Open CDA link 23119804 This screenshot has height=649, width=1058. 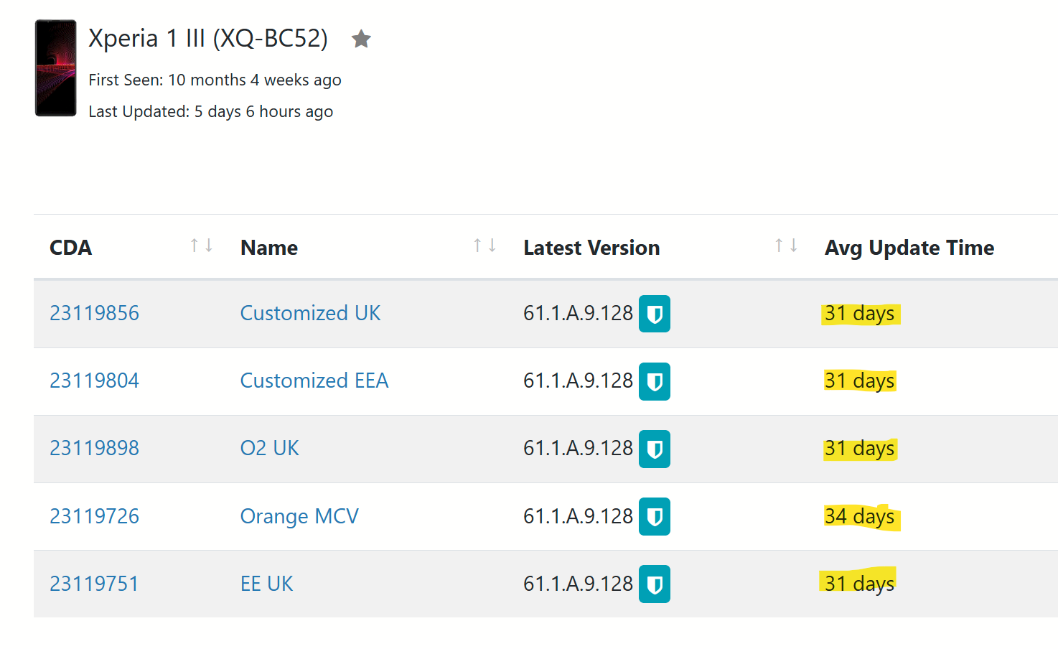point(94,380)
